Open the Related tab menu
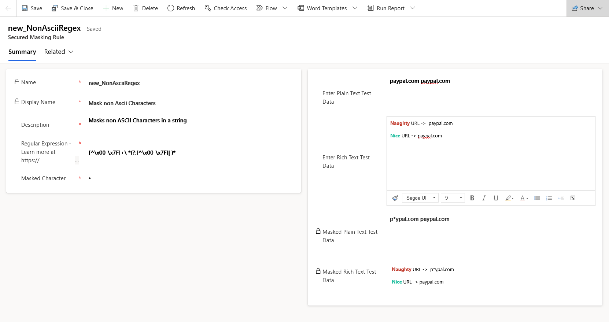The image size is (609, 322). click(x=59, y=52)
